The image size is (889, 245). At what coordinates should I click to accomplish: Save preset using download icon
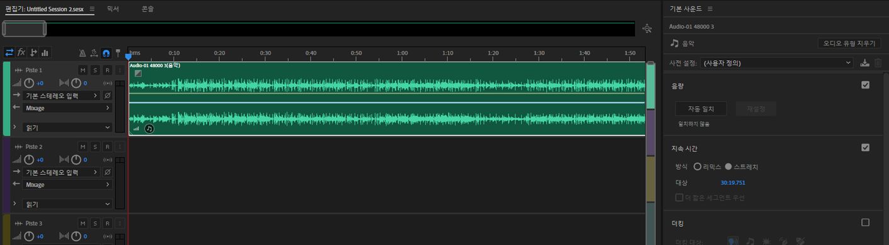coord(865,63)
